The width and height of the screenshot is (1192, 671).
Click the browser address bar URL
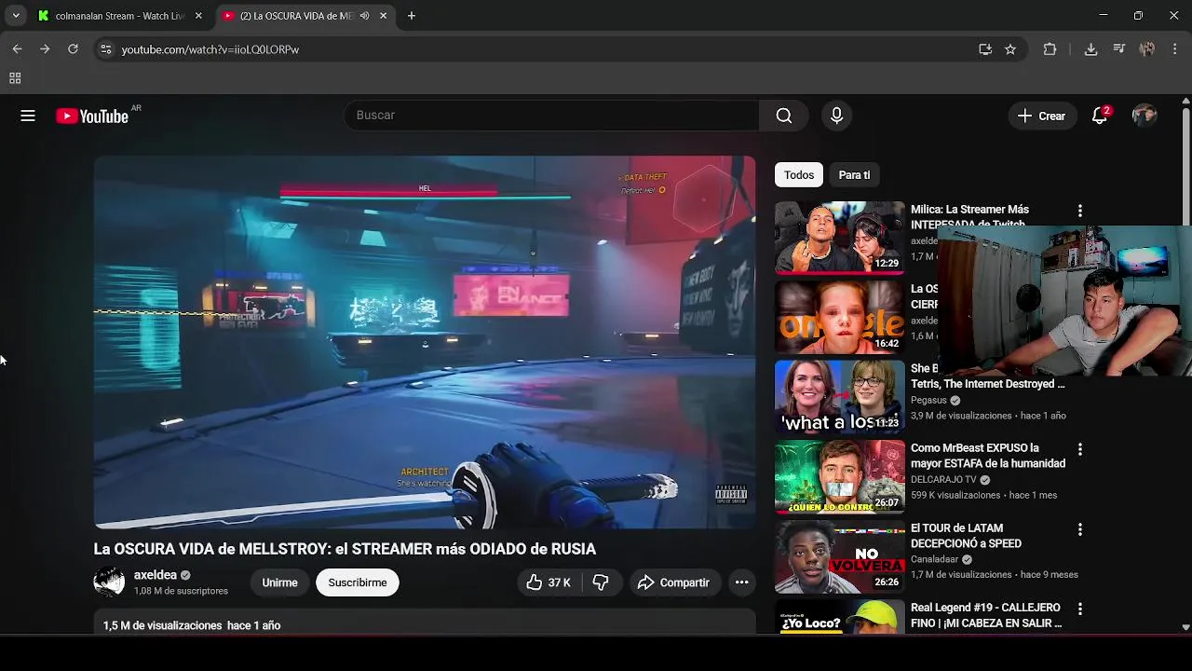(x=210, y=49)
